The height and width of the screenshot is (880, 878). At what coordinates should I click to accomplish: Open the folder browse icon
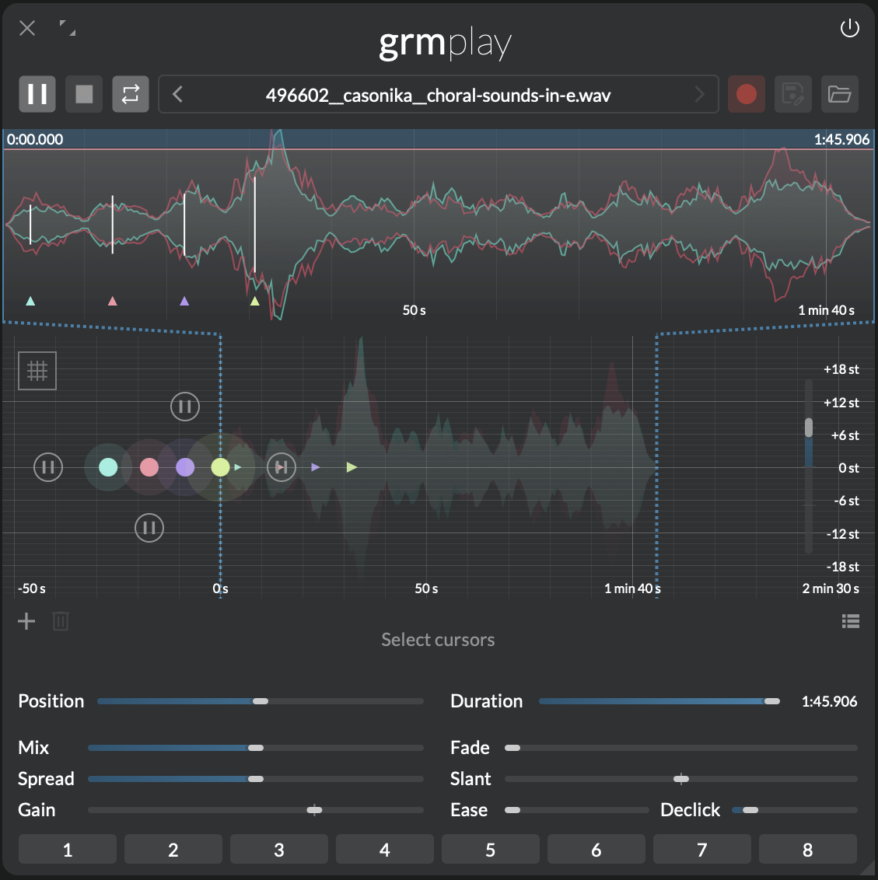(x=839, y=95)
